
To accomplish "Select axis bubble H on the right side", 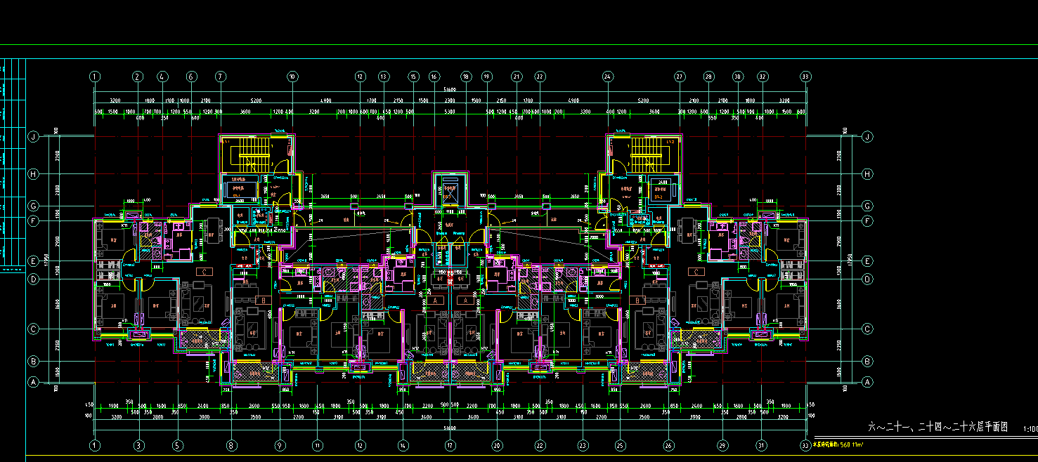I will pyautogui.click(x=867, y=174).
